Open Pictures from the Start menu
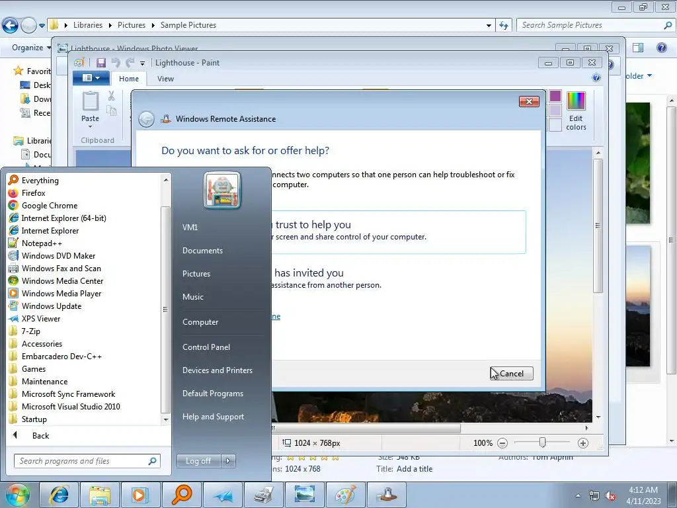This screenshot has width=677, height=508. (x=196, y=274)
